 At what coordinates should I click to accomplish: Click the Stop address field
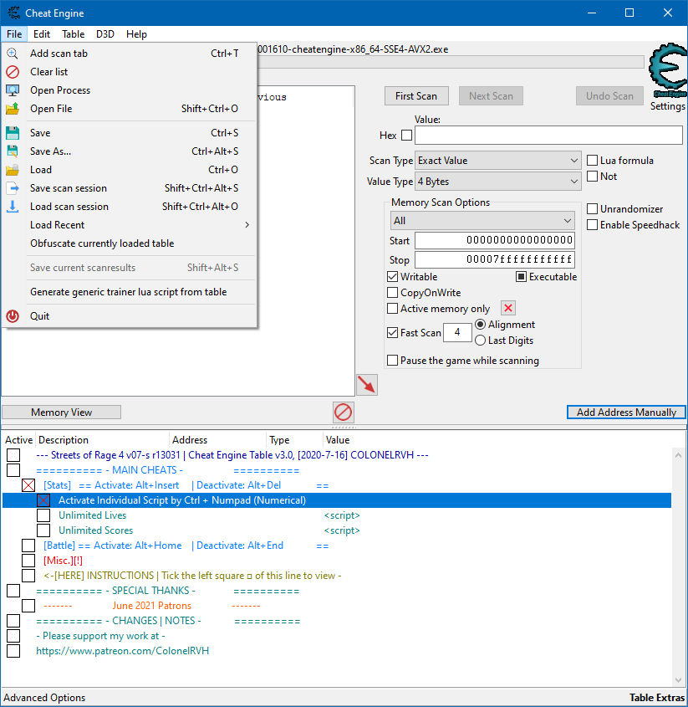pyautogui.click(x=495, y=259)
